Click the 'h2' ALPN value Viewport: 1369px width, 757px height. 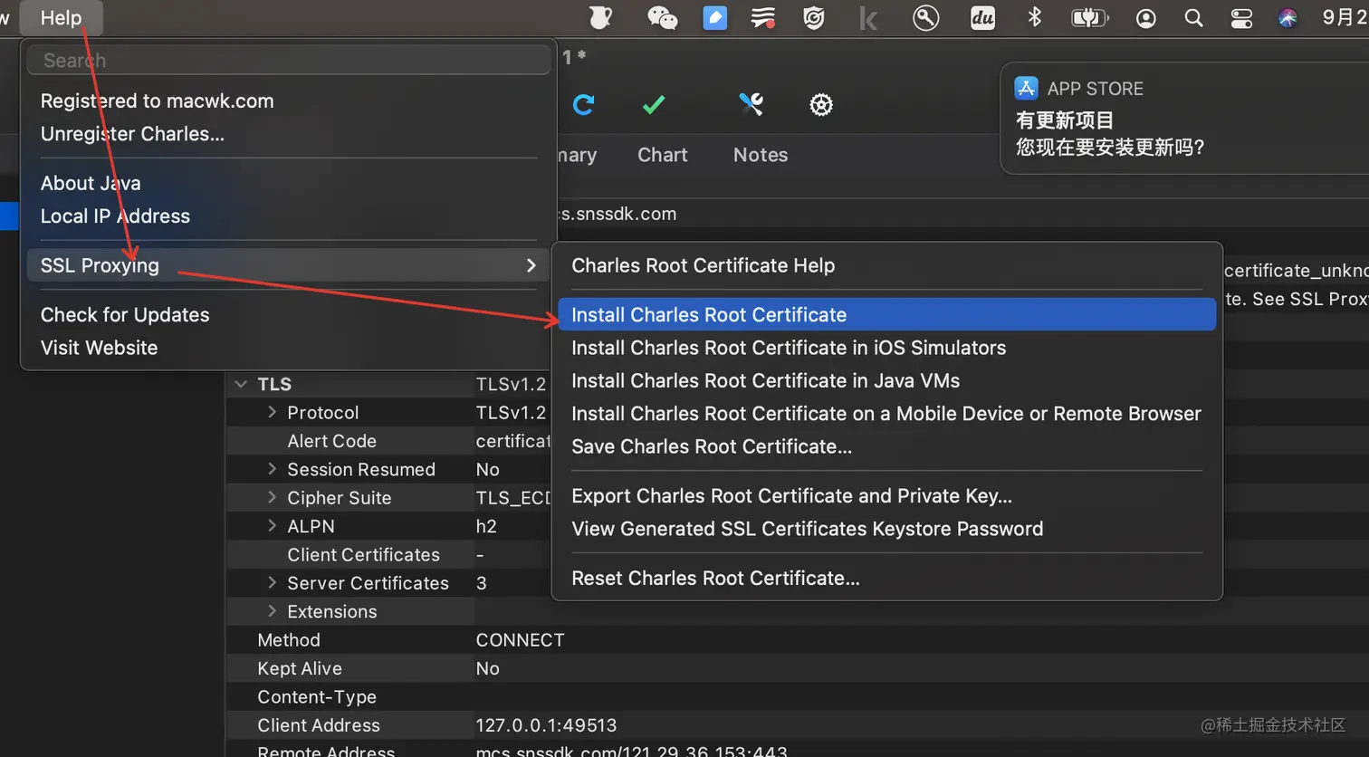(x=486, y=526)
